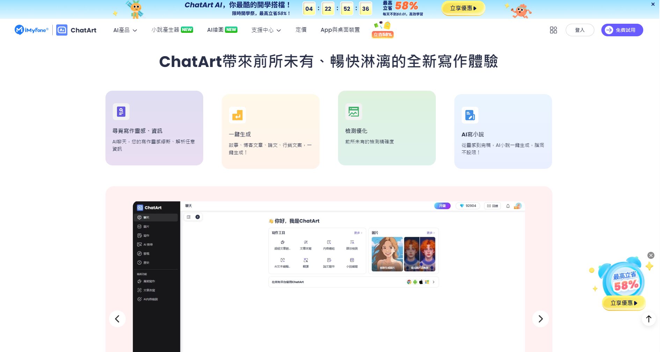Close the top promotional banner
The width and height of the screenshot is (660, 352).
(653, 4)
